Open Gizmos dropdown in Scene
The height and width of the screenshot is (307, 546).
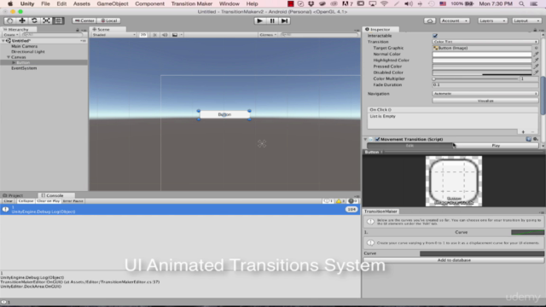(x=268, y=35)
